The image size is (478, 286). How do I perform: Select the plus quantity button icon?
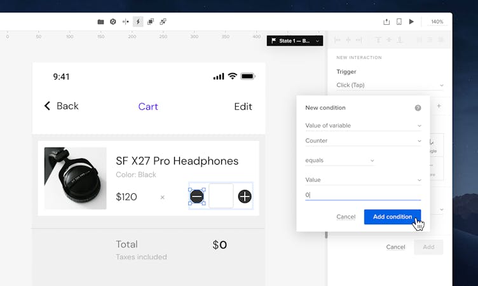point(245,196)
